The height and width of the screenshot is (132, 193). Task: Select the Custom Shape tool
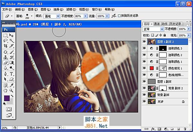pos(12,79)
